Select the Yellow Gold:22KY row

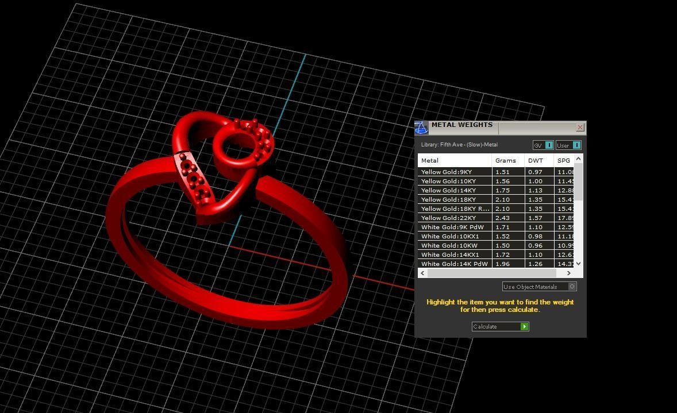495,218
